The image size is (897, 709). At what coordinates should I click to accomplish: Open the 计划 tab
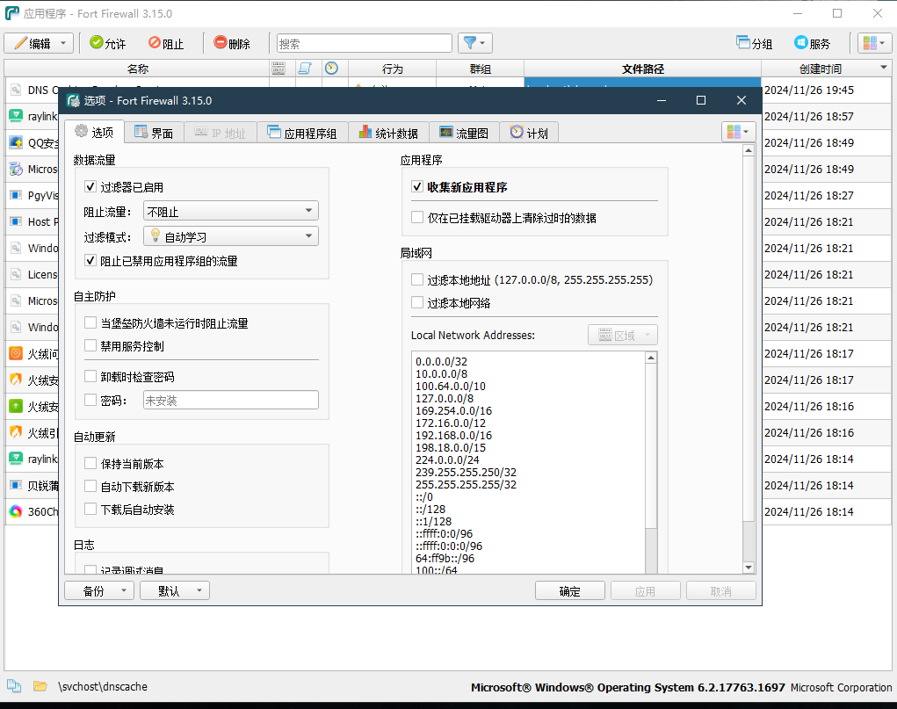click(529, 134)
